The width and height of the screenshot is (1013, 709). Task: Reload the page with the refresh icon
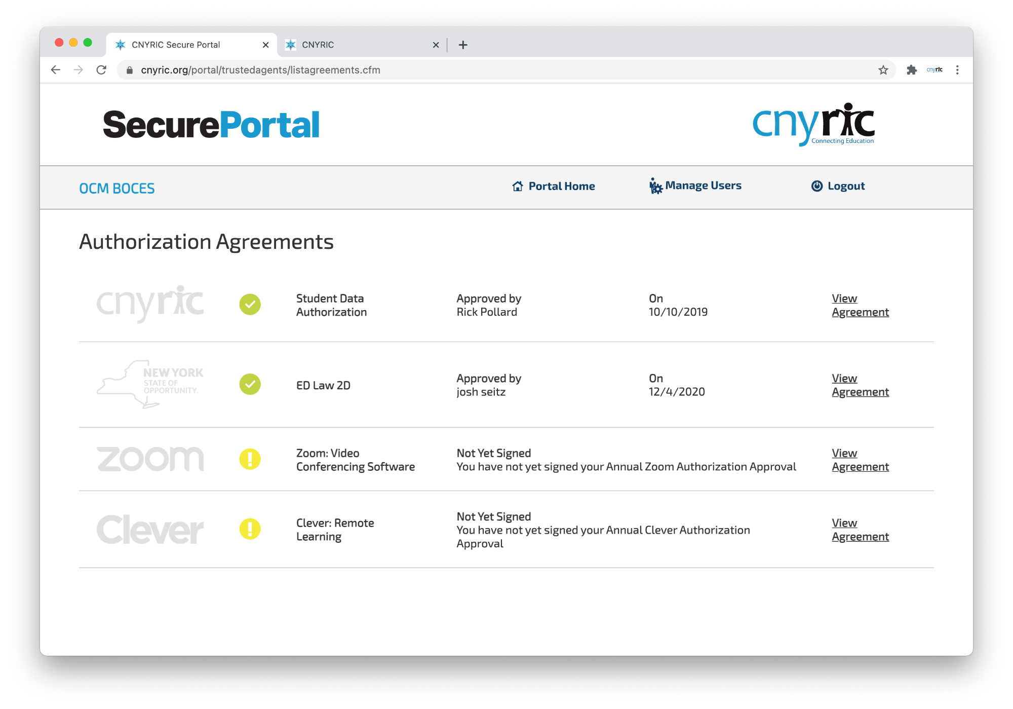tap(101, 70)
